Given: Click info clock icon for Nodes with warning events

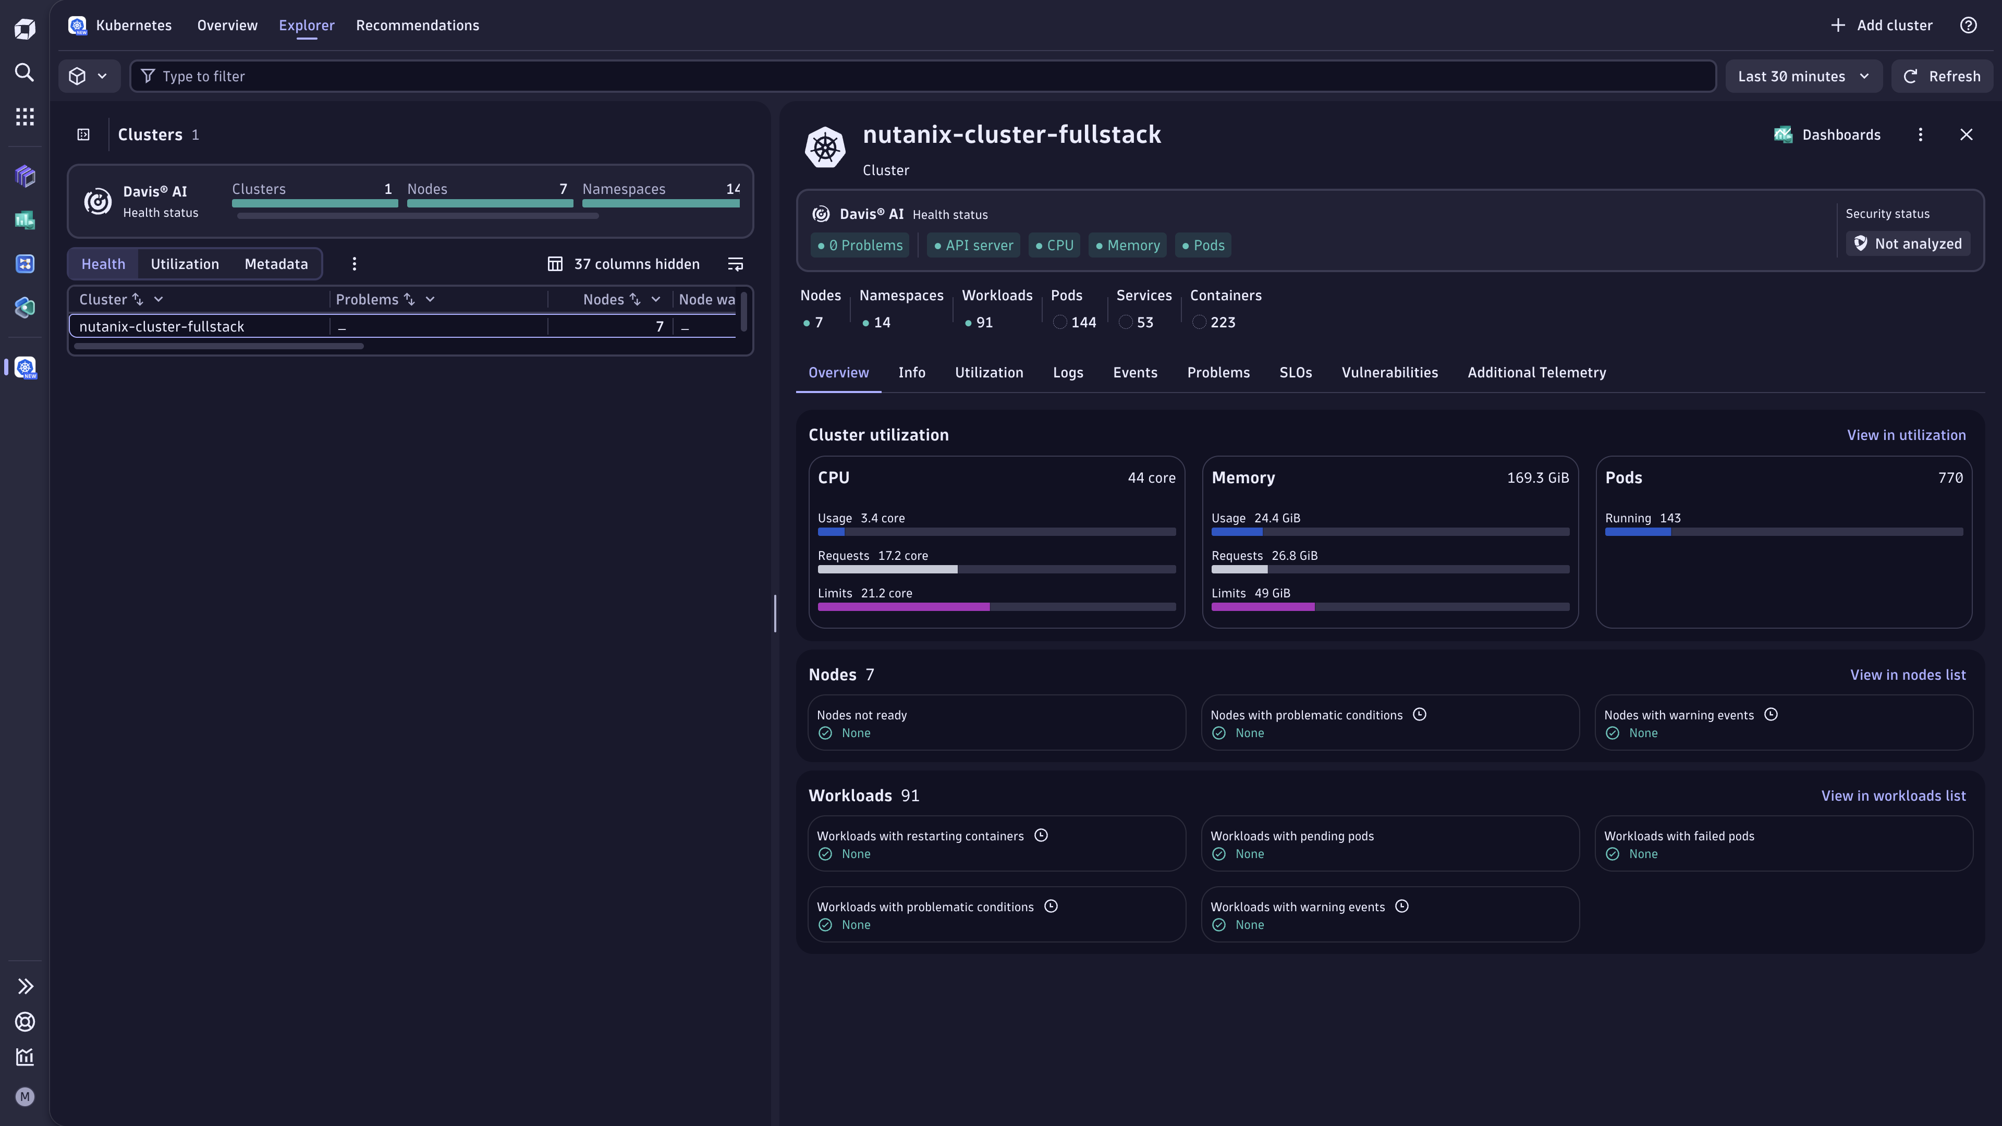Looking at the screenshot, I should [1771, 714].
